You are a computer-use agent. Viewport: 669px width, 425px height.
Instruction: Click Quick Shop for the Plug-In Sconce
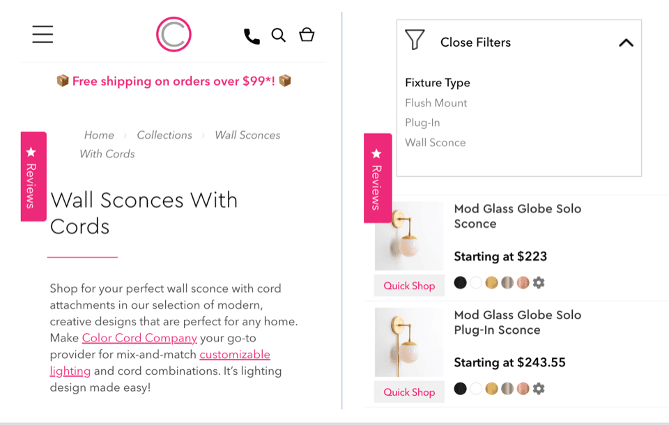pos(409,392)
